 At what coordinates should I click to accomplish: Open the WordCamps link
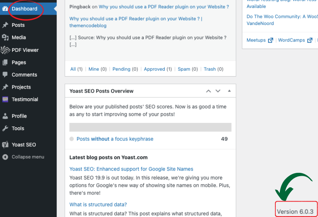(292, 40)
